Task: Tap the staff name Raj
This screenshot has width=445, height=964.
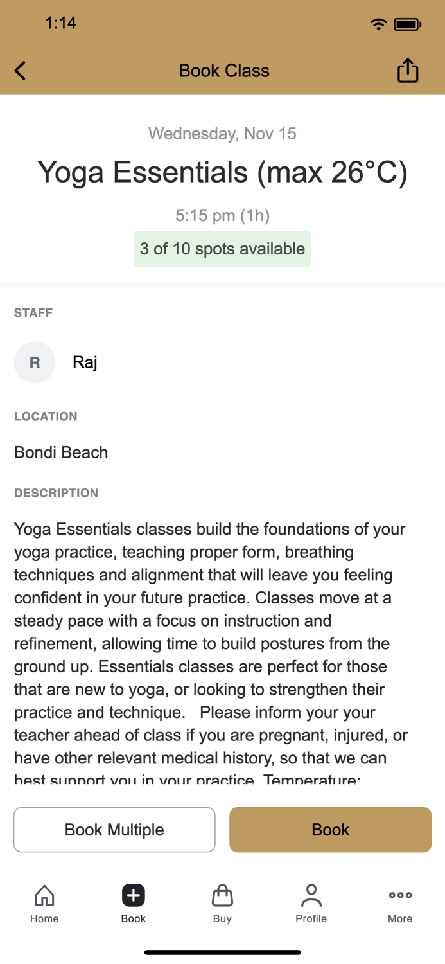Action: 84,362
